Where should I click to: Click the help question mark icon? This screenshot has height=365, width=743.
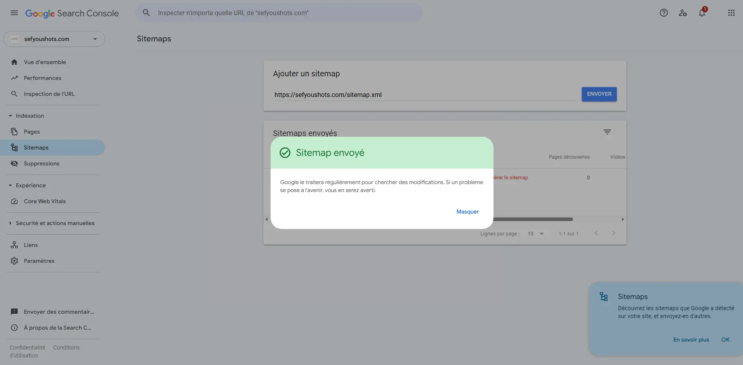(663, 13)
